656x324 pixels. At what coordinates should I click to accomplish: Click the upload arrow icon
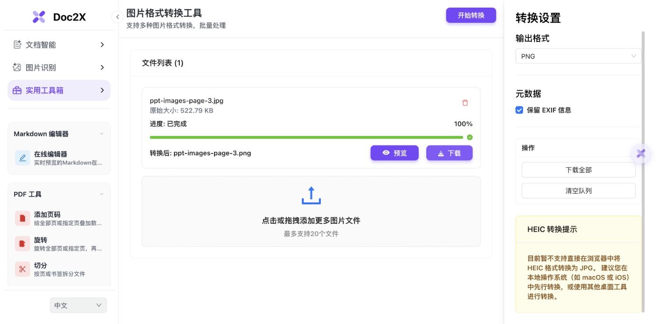311,195
